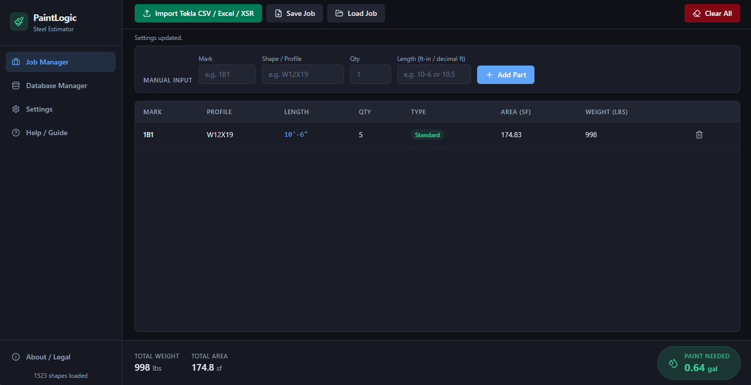Open Database Manager in the sidebar
This screenshot has width=751, height=385.
[61, 85]
